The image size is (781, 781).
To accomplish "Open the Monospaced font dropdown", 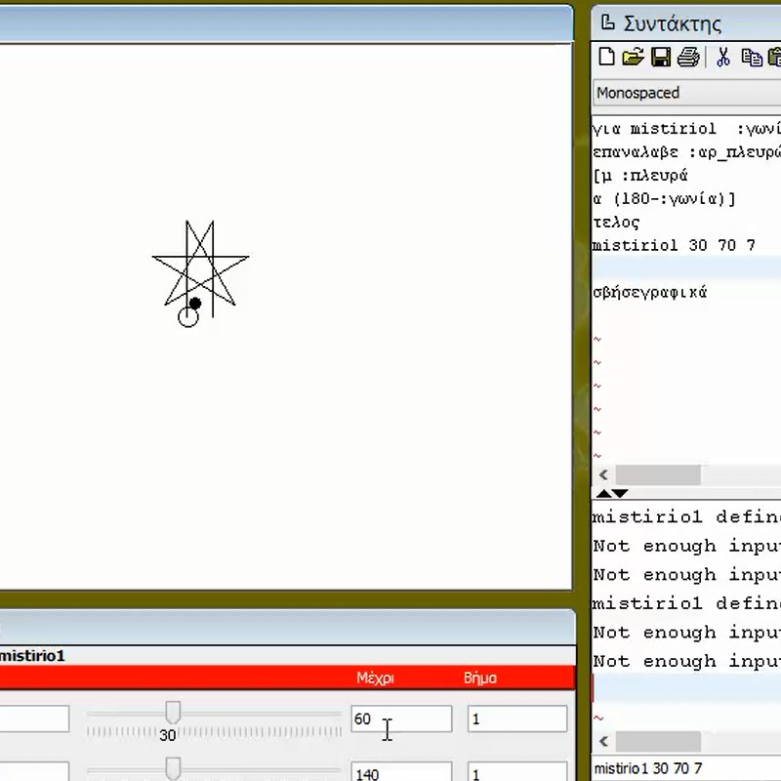I will coord(687,93).
